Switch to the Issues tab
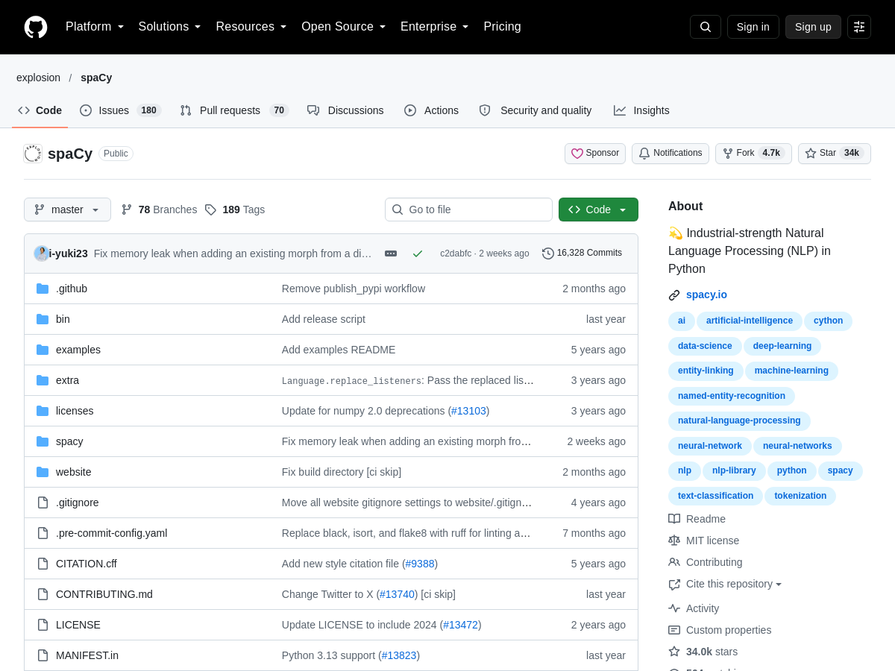895x671 pixels. pyautogui.click(x=121, y=110)
